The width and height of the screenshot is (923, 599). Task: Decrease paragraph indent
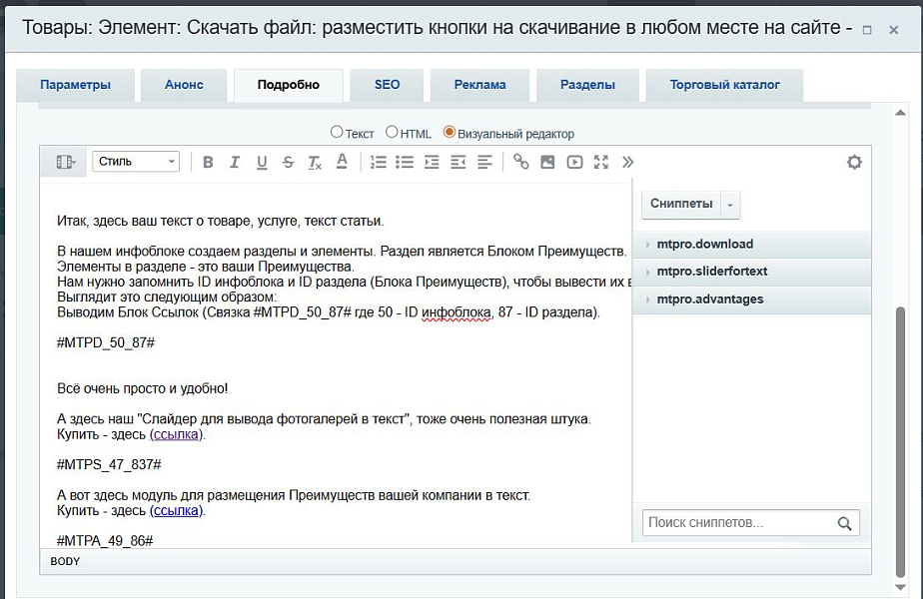(458, 162)
